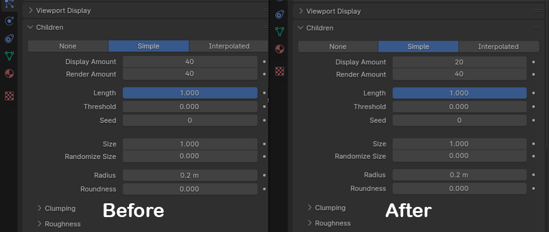
Task: Click animate dot for Render Amount, After panel
Action: pos(533,74)
